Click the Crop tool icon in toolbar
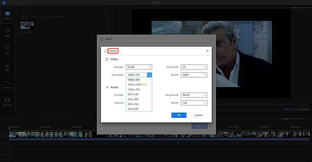The height and width of the screenshot is (162, 312). pyautogui.click(x=54, y=119)
